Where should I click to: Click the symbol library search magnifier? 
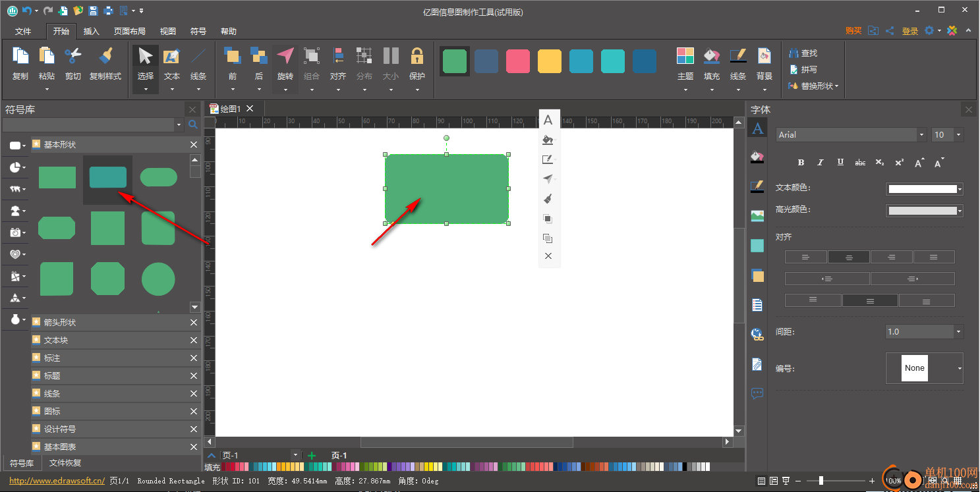192,124
